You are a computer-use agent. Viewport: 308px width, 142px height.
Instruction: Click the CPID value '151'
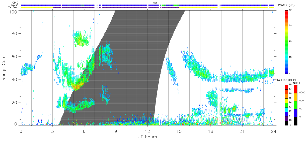click(x=155, y=3)
